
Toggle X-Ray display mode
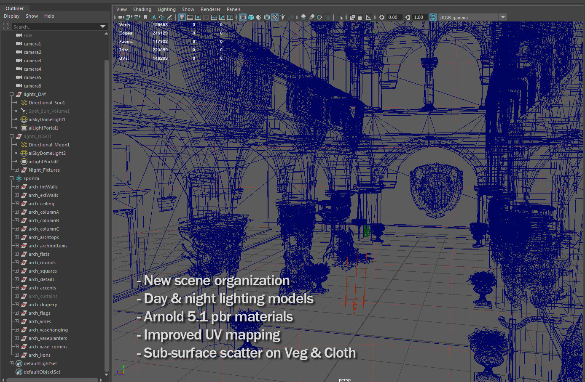pyautogui.click(x=352, y=17)
